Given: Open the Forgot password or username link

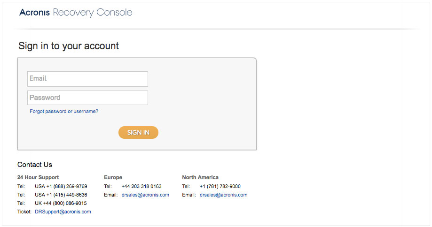Looking at the screenshot, I should click(x=64, y=111).
